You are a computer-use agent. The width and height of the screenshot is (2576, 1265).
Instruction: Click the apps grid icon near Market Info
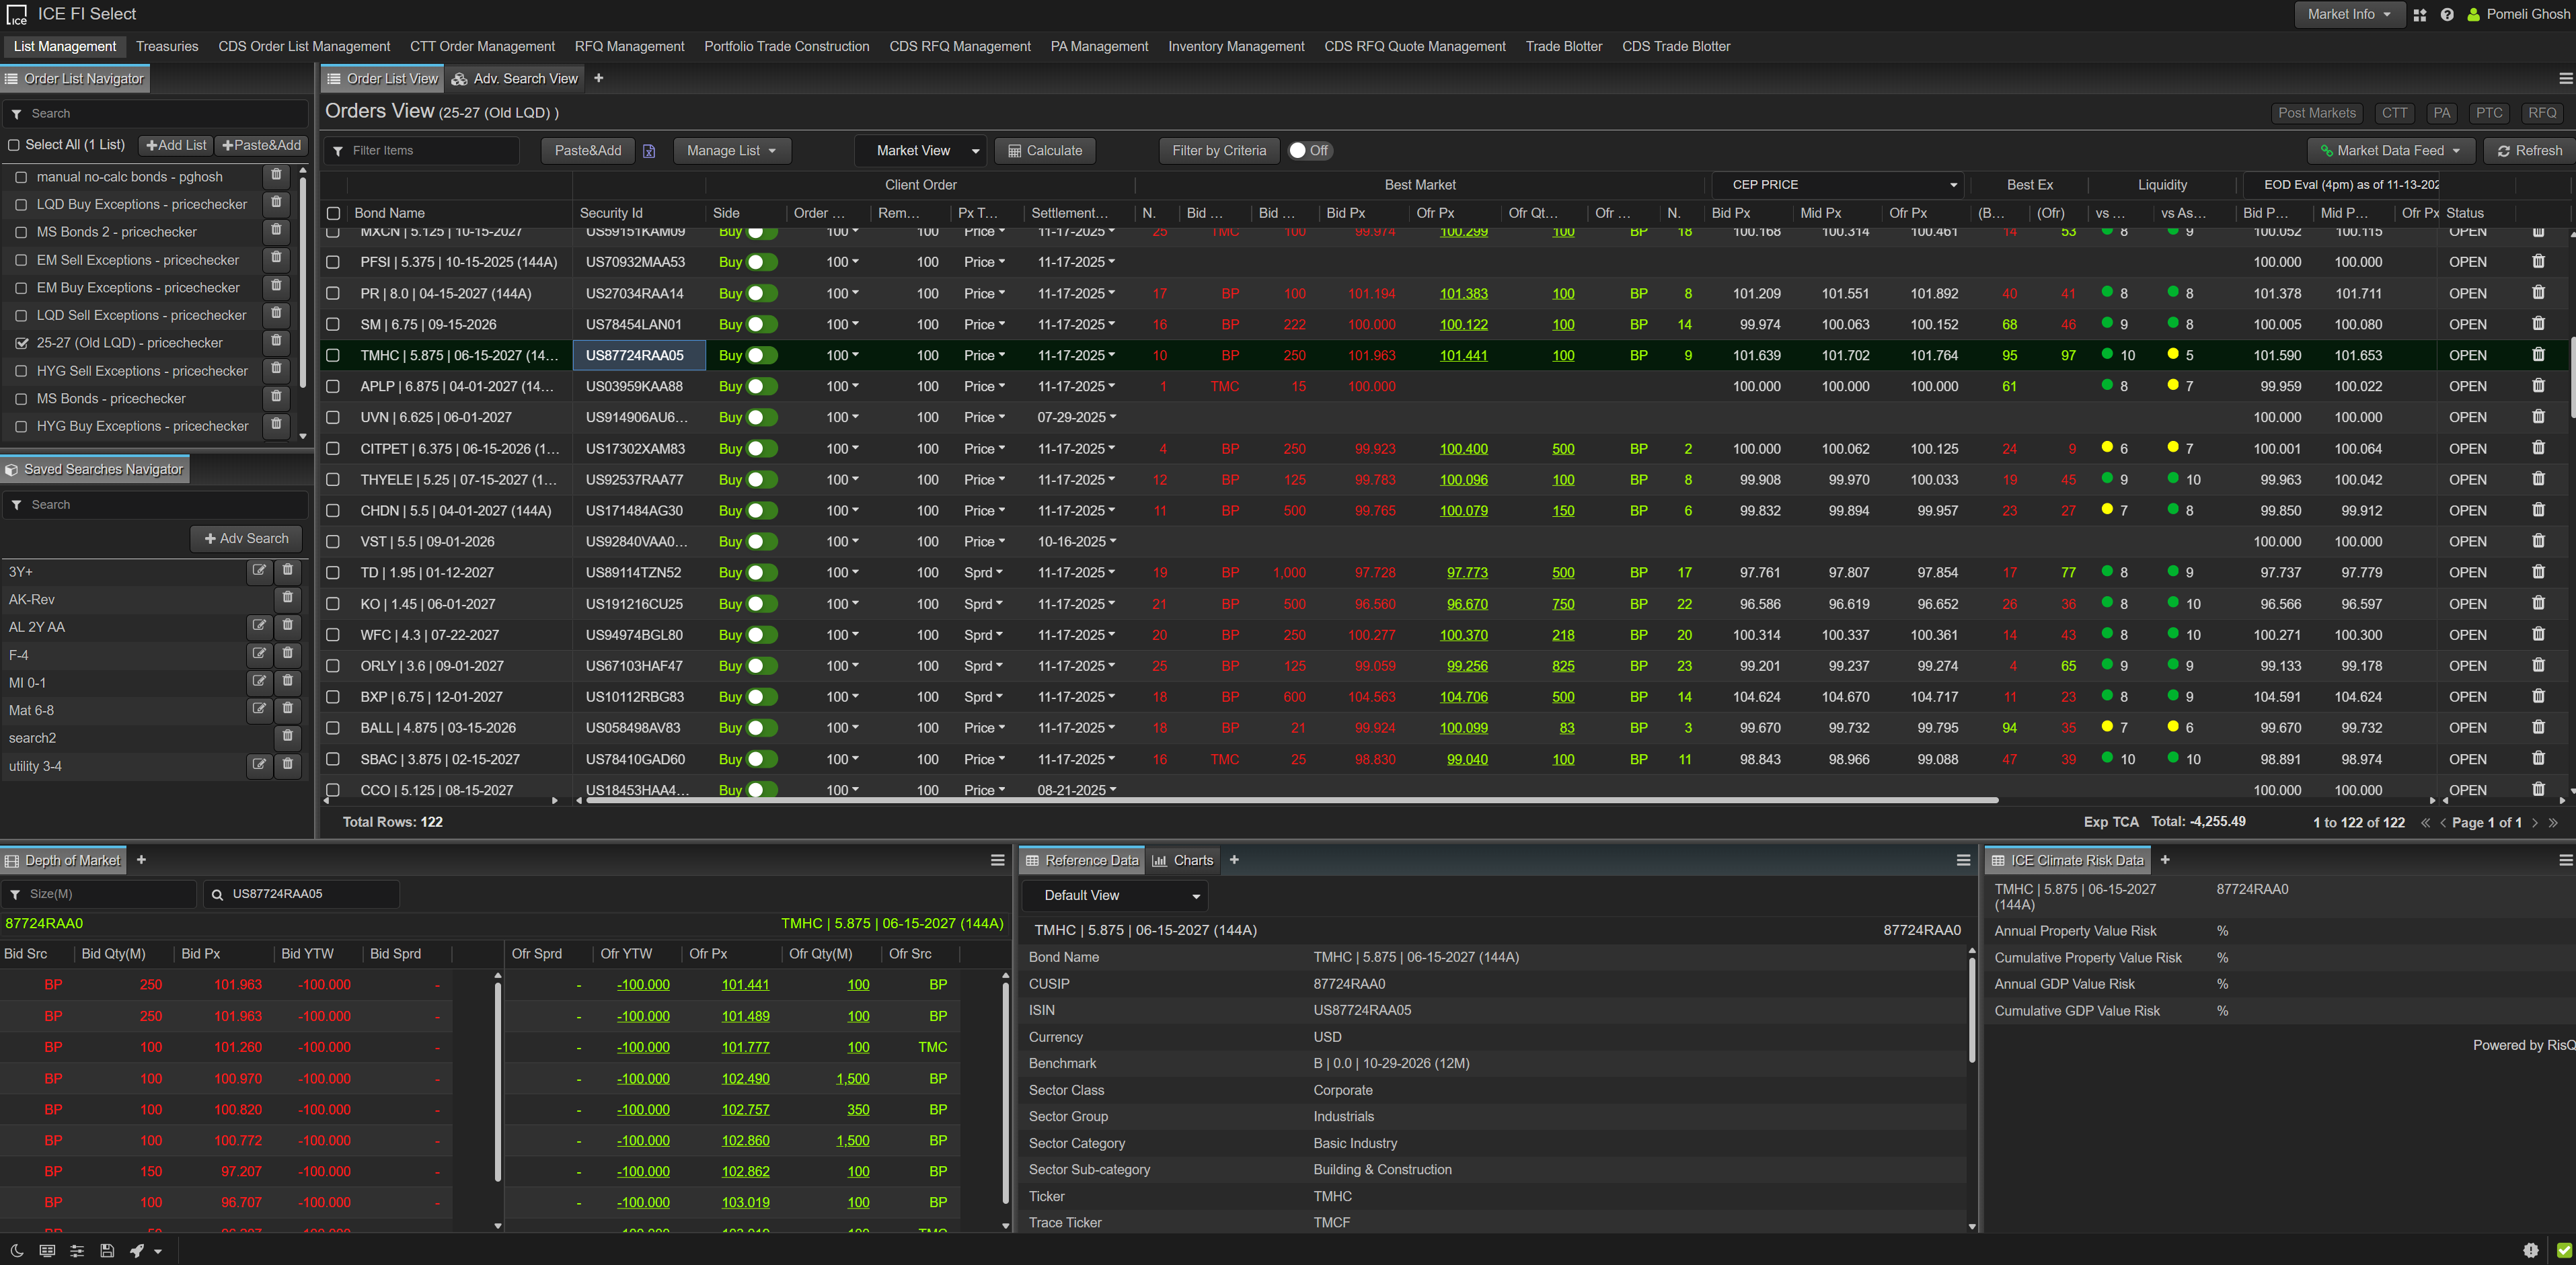pyautogui.click(x=2419, y=14)
